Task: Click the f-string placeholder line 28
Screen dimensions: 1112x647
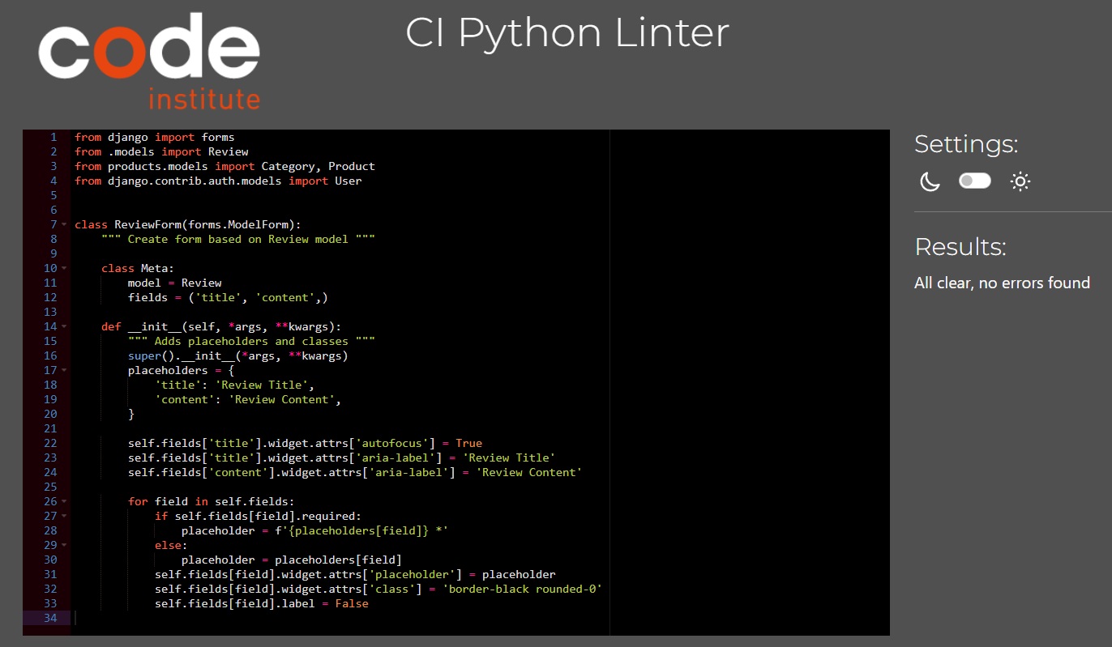Action: (314, 530)
